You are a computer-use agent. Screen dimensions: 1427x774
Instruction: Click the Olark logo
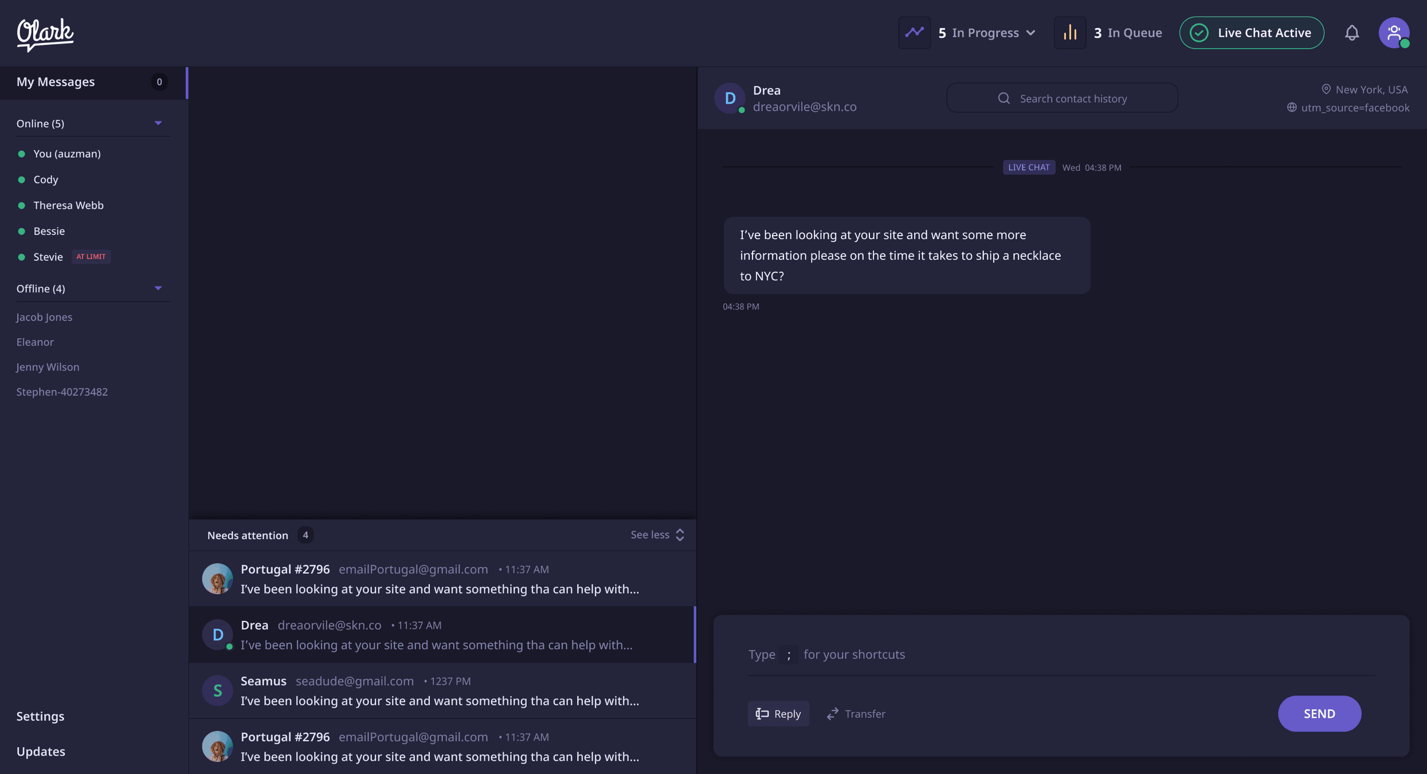pyautogui.click(x=45, y=34)
